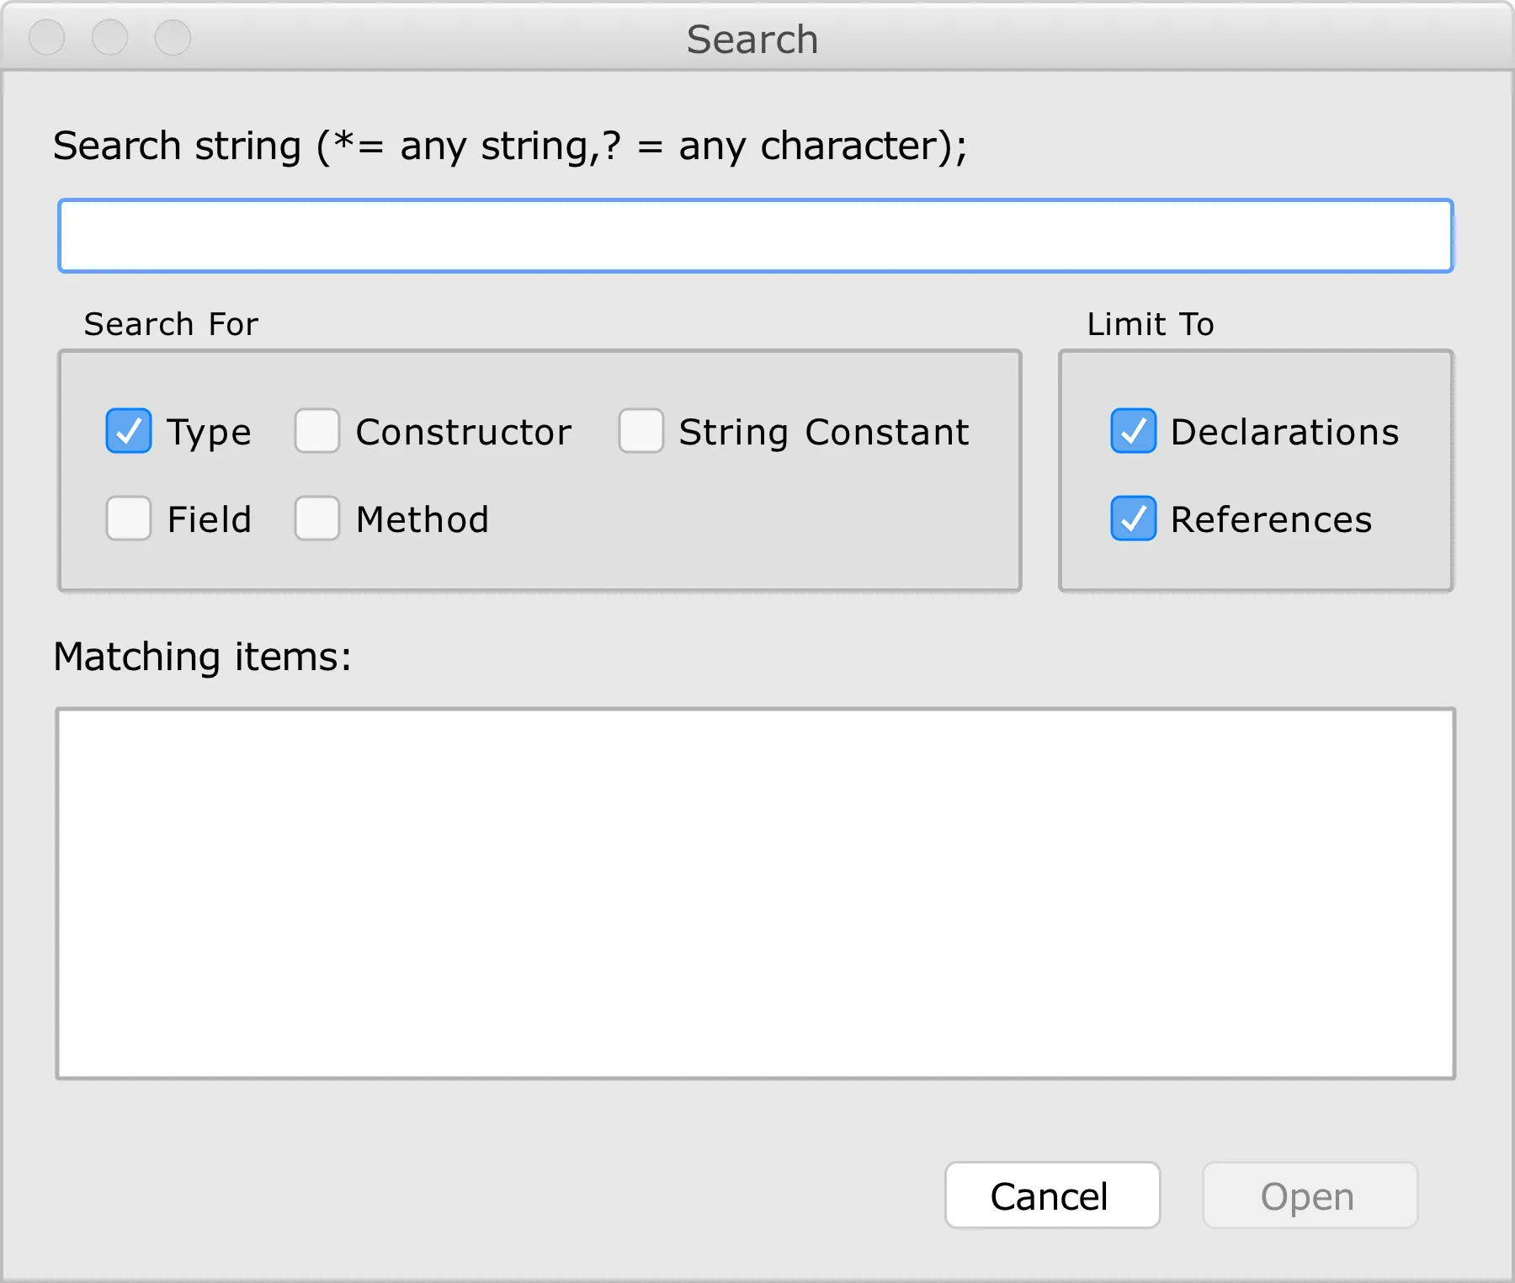Enable the Constructor checkbox
Screen dimensions: 1515x1283
tap(317, 431)
